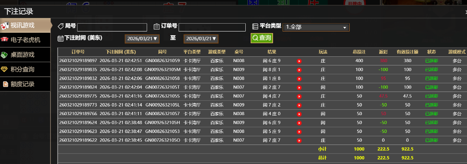Click bet time 2026-03-21 02:41:16
The image size is (467, 164).
click(x=121, y=96)
